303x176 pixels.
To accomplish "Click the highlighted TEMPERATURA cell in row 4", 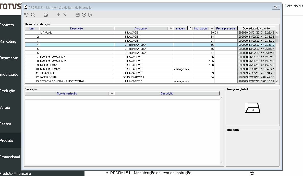I will [x=150, y=45].
